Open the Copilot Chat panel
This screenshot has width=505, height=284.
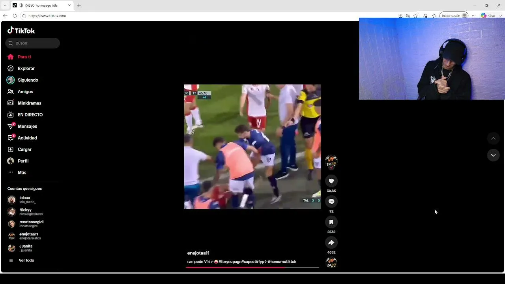(x=488, y=16)
